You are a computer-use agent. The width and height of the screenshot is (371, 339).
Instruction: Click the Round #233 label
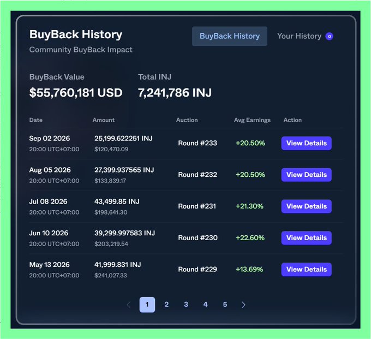tap(198, 143)
